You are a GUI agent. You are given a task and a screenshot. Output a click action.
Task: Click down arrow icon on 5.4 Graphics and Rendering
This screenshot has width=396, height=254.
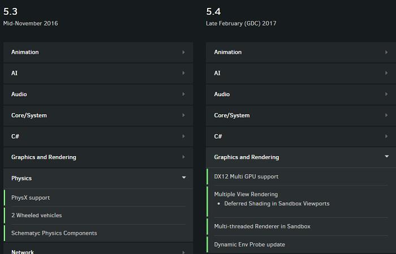click(386, 157)
